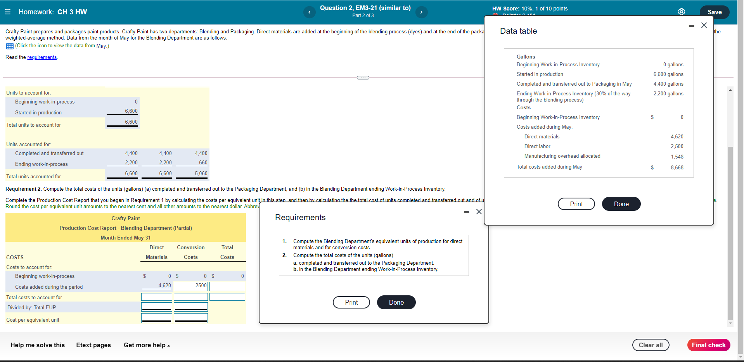Image resolution: width=744 pixels, height=362 pixels.
Task: Open the requirements link
Action: tap(42, 57)
